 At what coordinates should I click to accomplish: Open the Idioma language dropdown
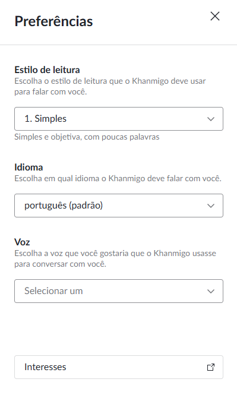119,206
